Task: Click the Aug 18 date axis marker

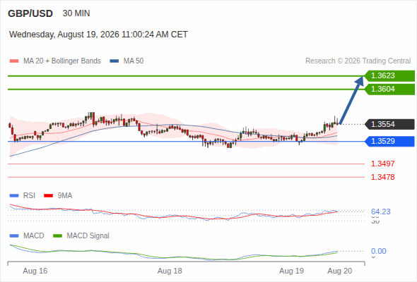Action: tap(170, 271)
